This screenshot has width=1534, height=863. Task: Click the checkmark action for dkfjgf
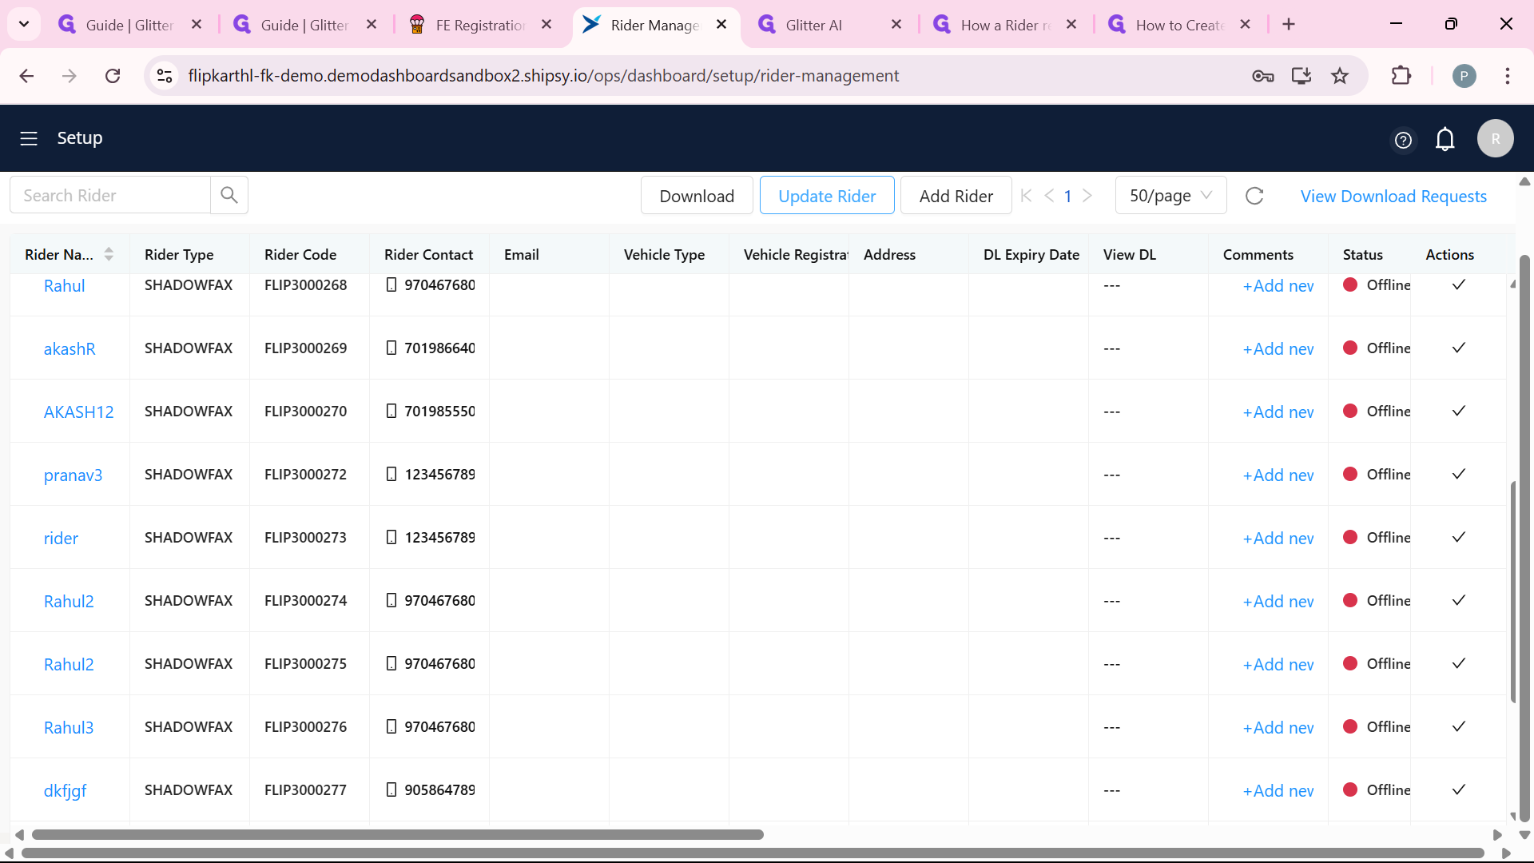[1459, 789]
